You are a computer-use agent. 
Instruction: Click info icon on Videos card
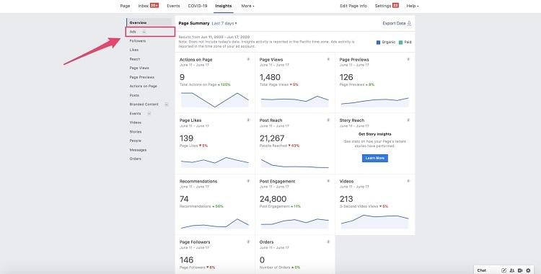coord(408,181)
